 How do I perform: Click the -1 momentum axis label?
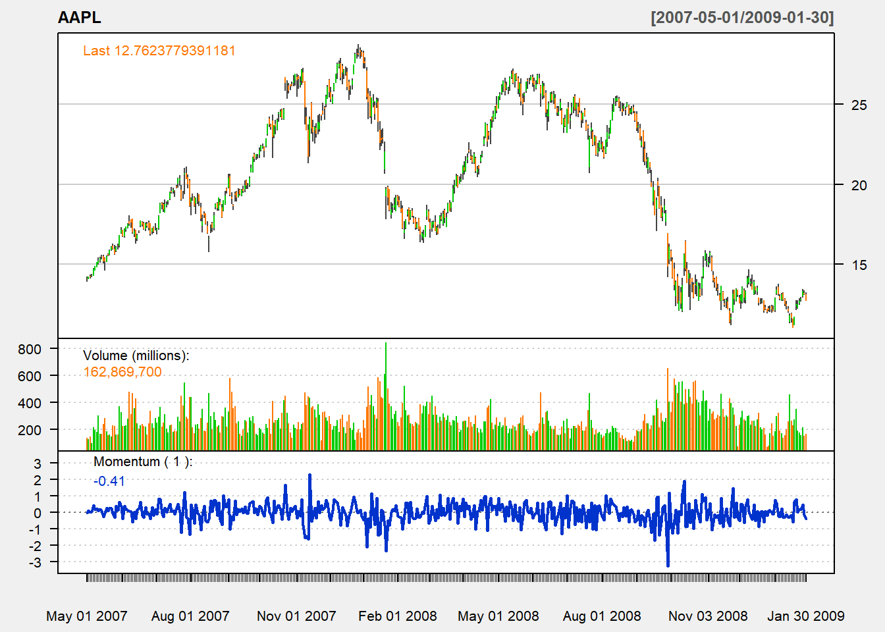[36, 530]
